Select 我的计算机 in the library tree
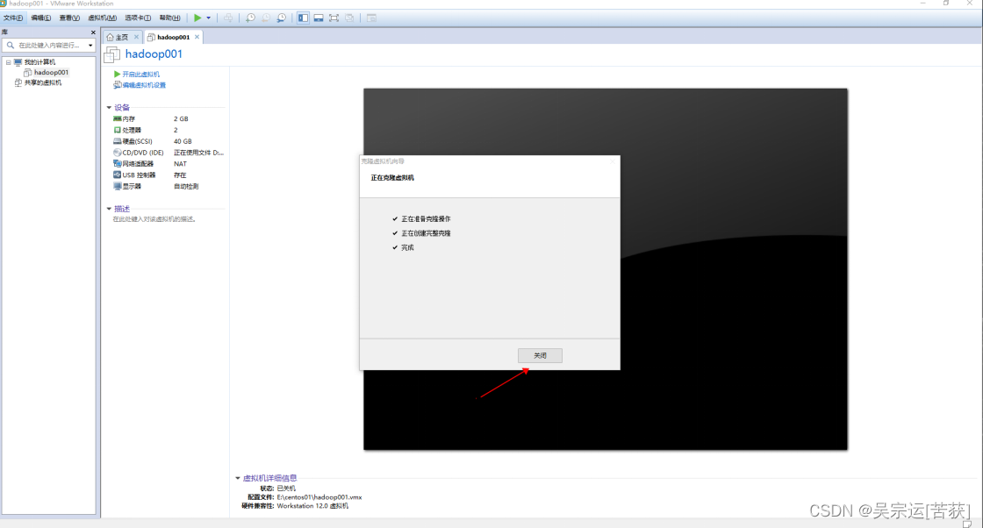Viewport: 983px width, 528px height. [39, 62]
